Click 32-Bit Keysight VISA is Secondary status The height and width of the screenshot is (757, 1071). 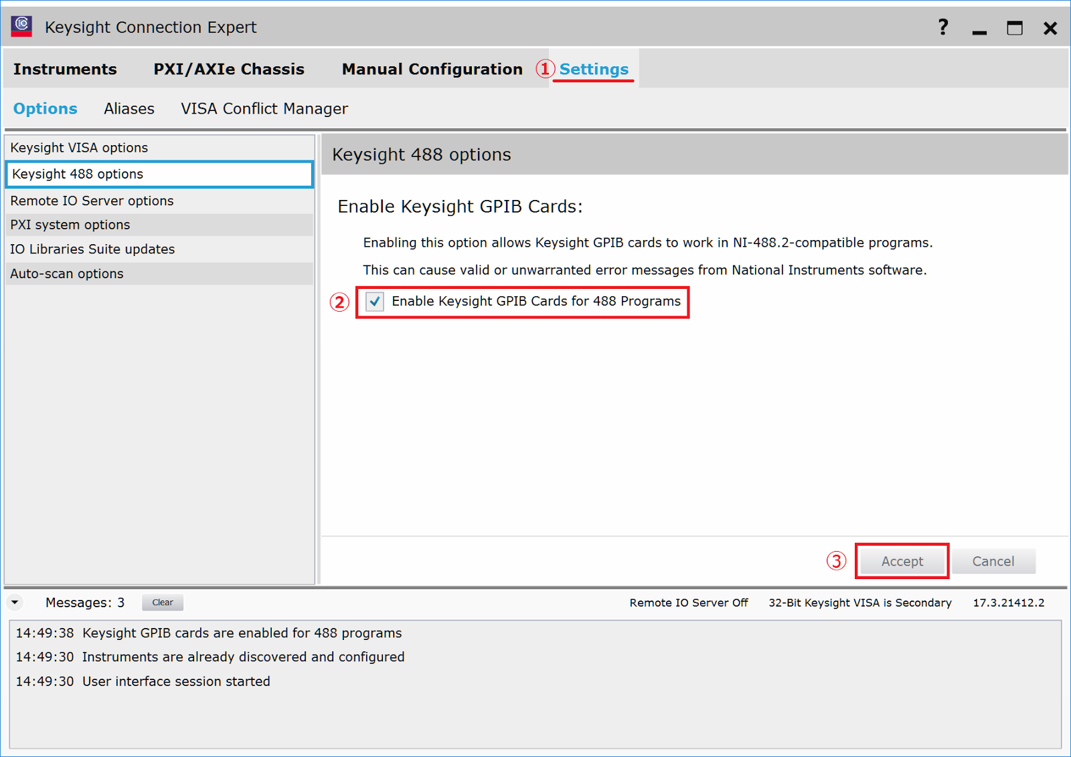(x=860, y=603)
